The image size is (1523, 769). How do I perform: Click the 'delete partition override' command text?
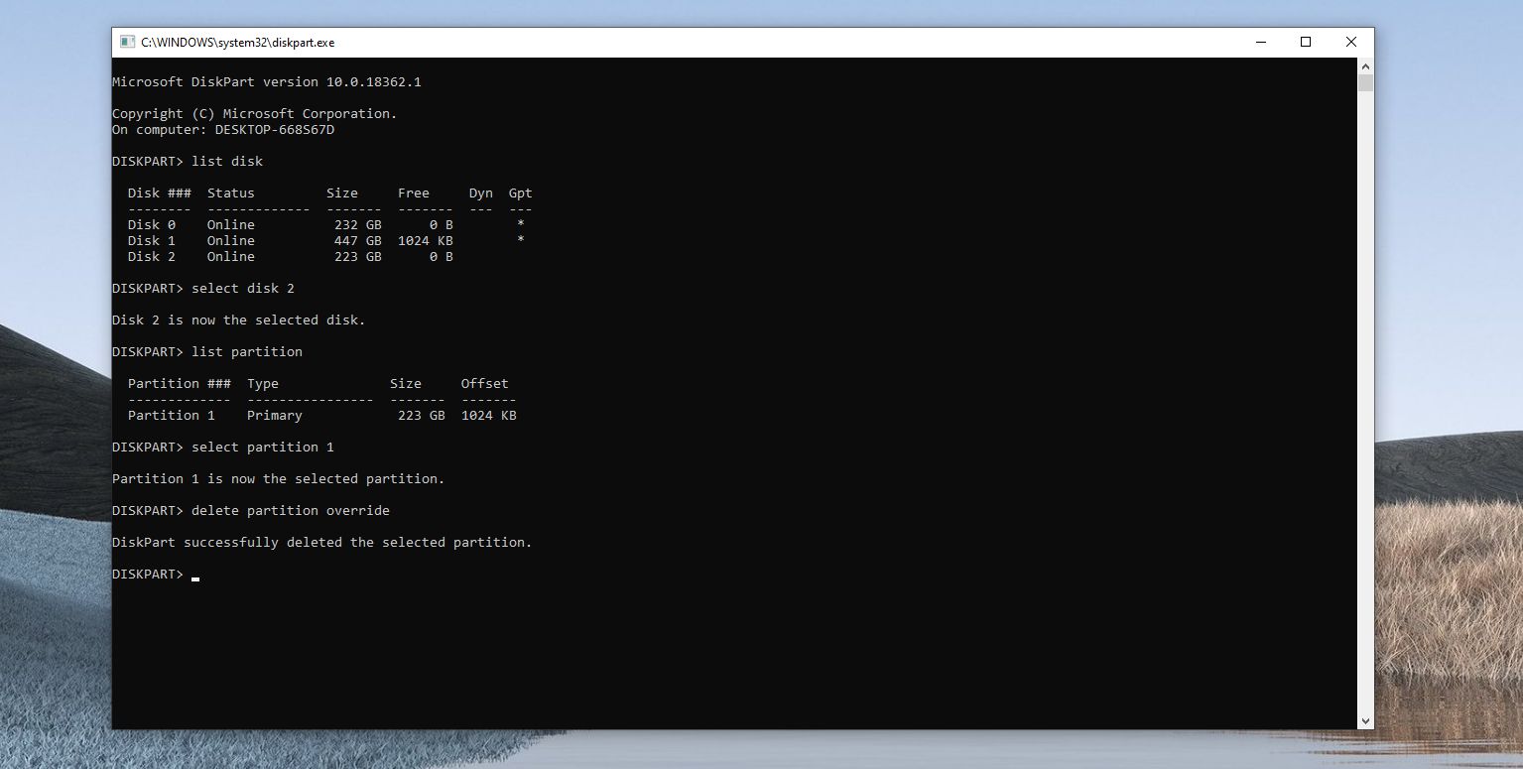291,510
